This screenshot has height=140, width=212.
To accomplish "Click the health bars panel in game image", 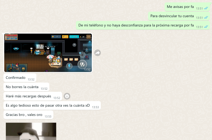I will [11, 37].
